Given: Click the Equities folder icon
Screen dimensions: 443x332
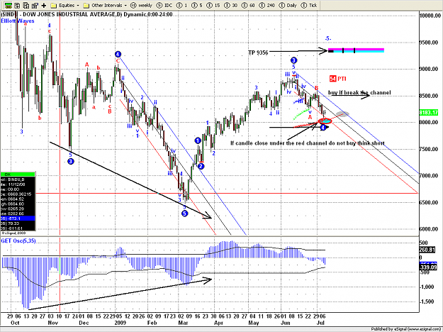Looking at the screenshot, I should [x=54, y=6].
